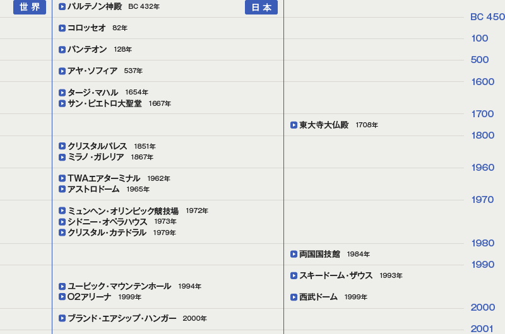Open the 西武ドーム link
This screenshot has height=334, width=505.
pos(318,297)
